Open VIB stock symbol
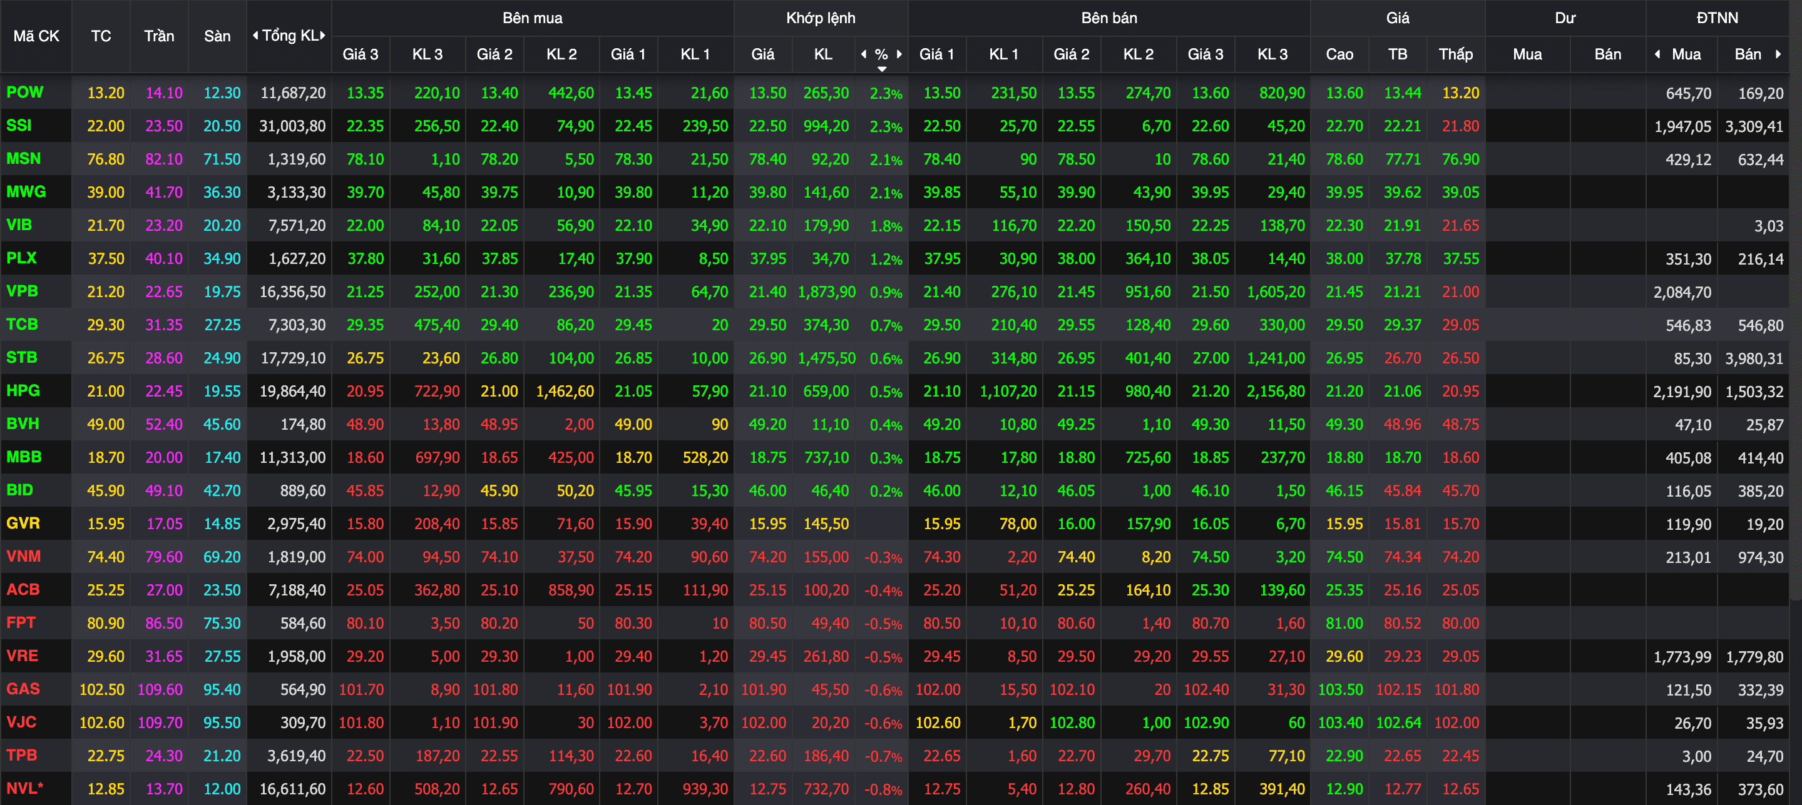 (x=19, y=225)
